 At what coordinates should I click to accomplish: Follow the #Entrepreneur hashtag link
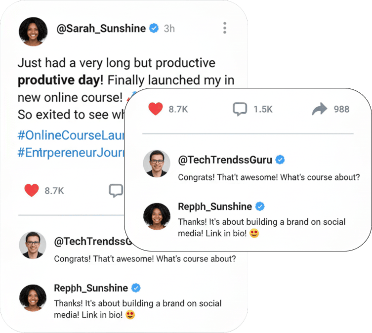pyautogui.click(x=70, y=153)
